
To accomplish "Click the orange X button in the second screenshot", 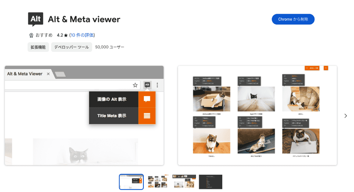I will (326, 68).
